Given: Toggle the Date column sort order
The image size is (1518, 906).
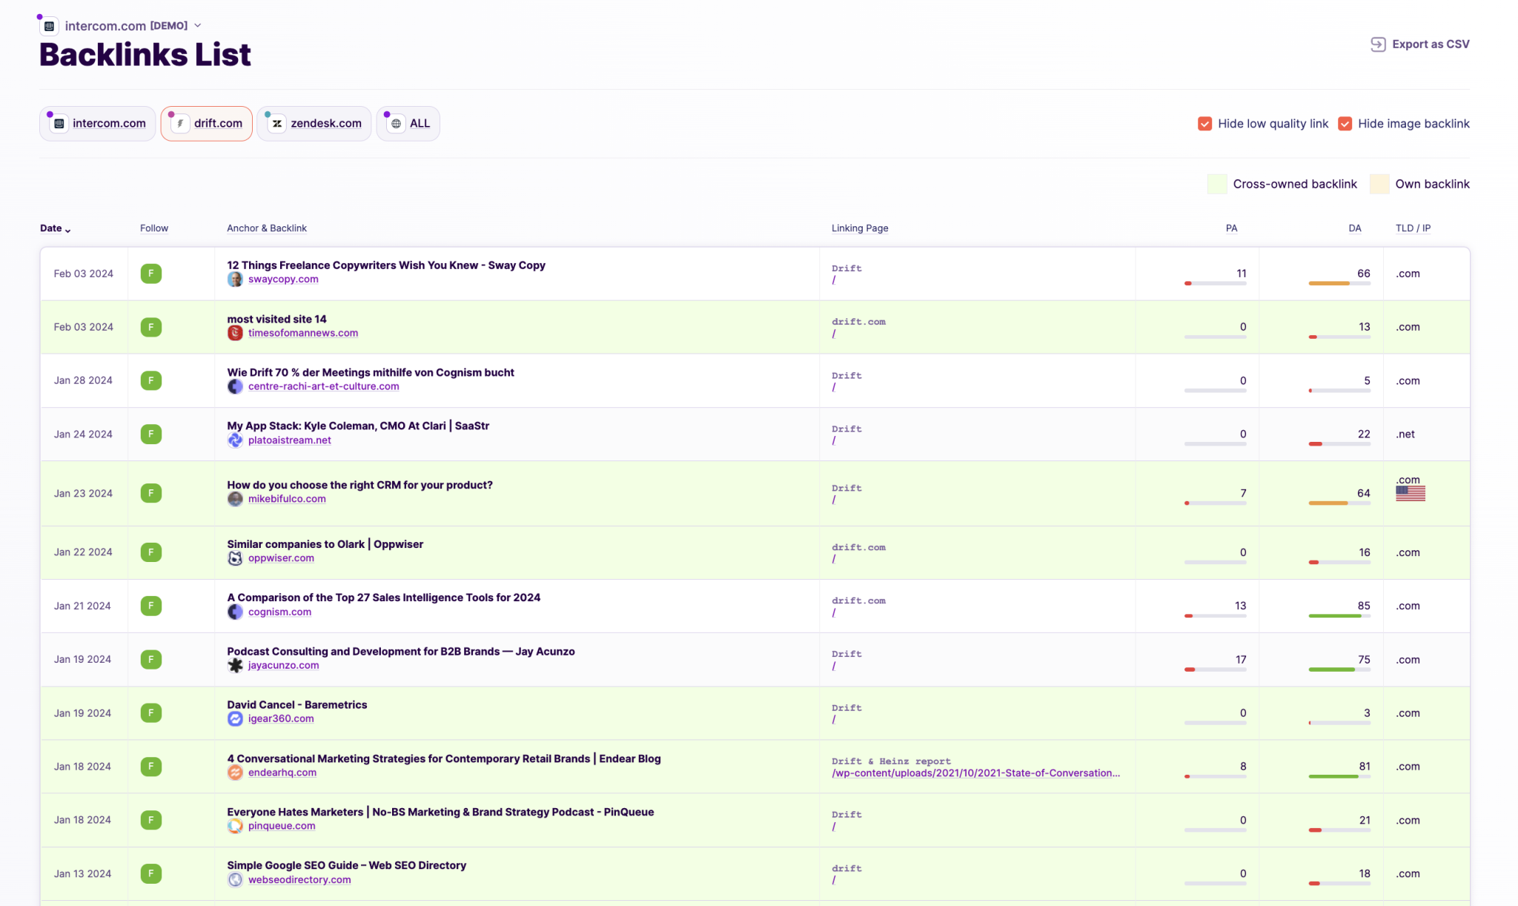Looking at the screenshot, I should click(x=55, y=228).
